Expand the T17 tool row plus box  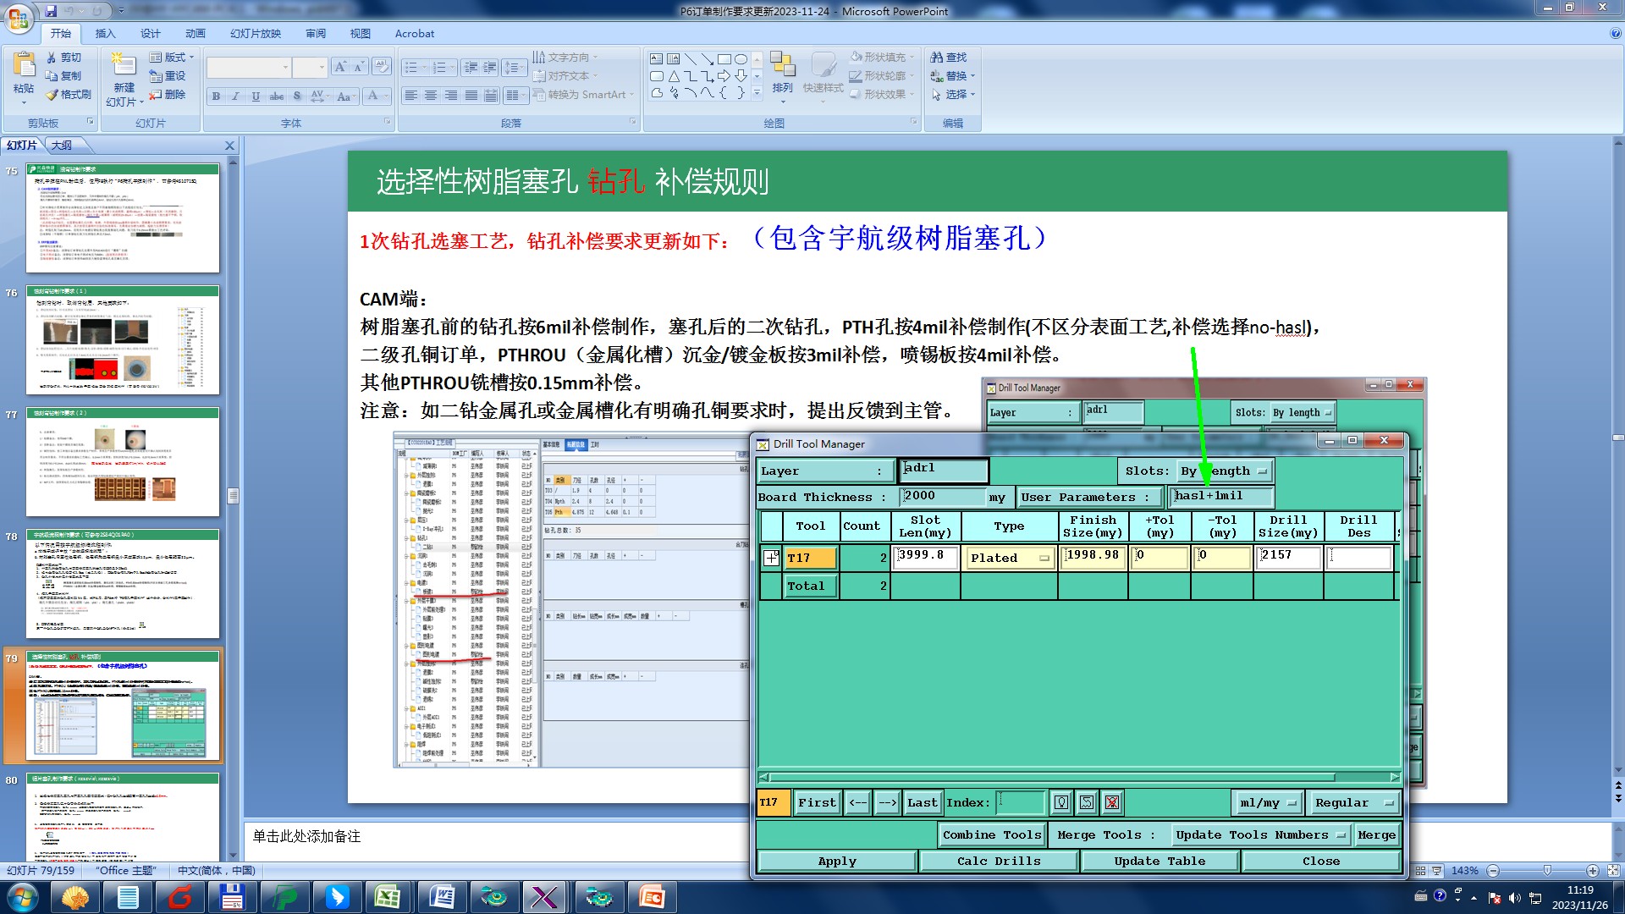[x=771, y=558]
